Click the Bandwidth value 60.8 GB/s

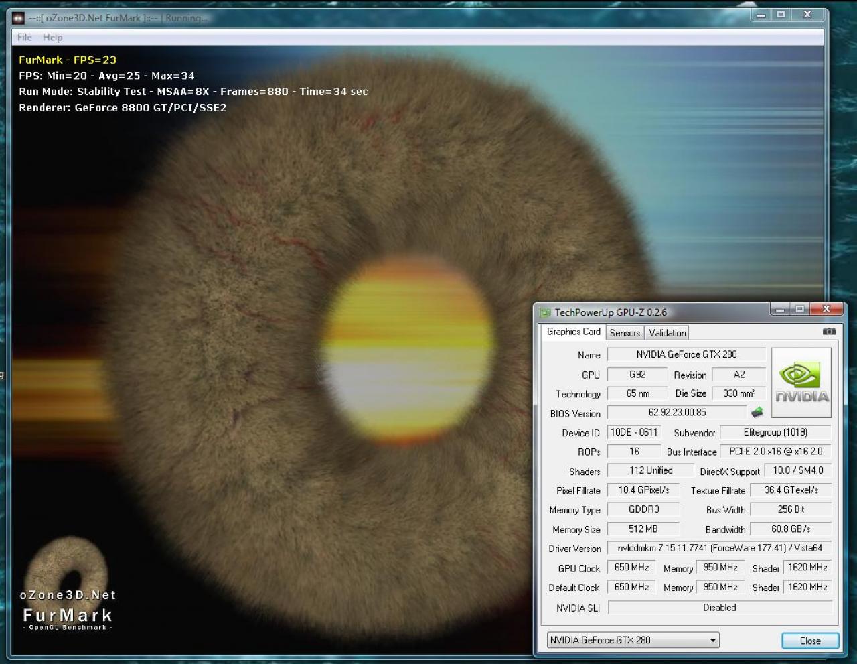pos(791,529)
